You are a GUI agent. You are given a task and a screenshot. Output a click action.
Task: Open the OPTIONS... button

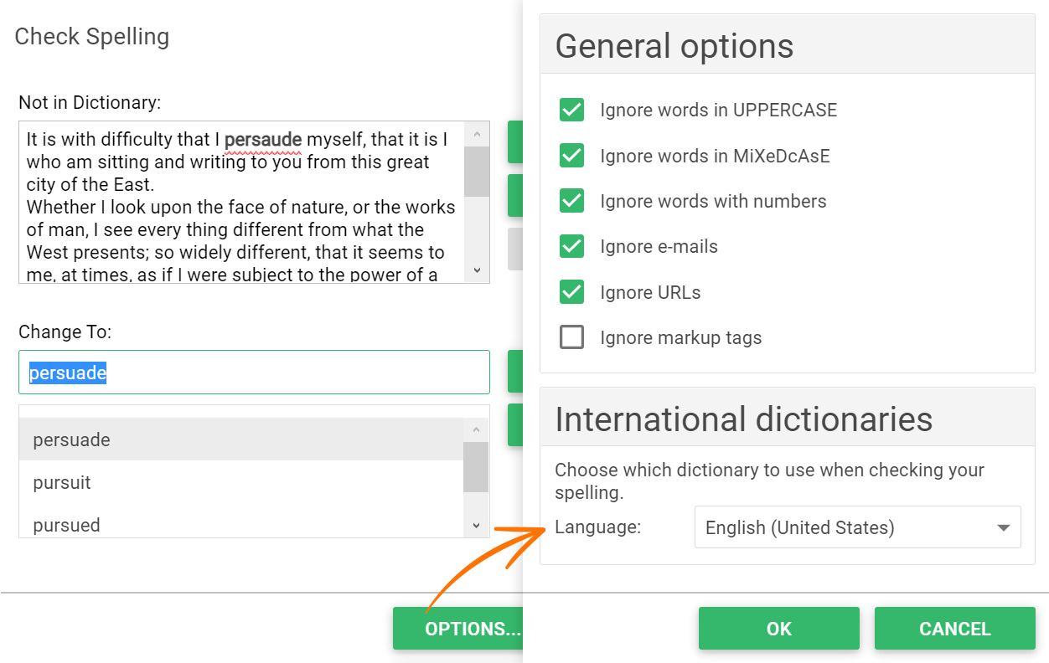[458, 629]
